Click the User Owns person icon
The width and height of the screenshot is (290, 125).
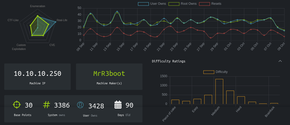point(80,105)
